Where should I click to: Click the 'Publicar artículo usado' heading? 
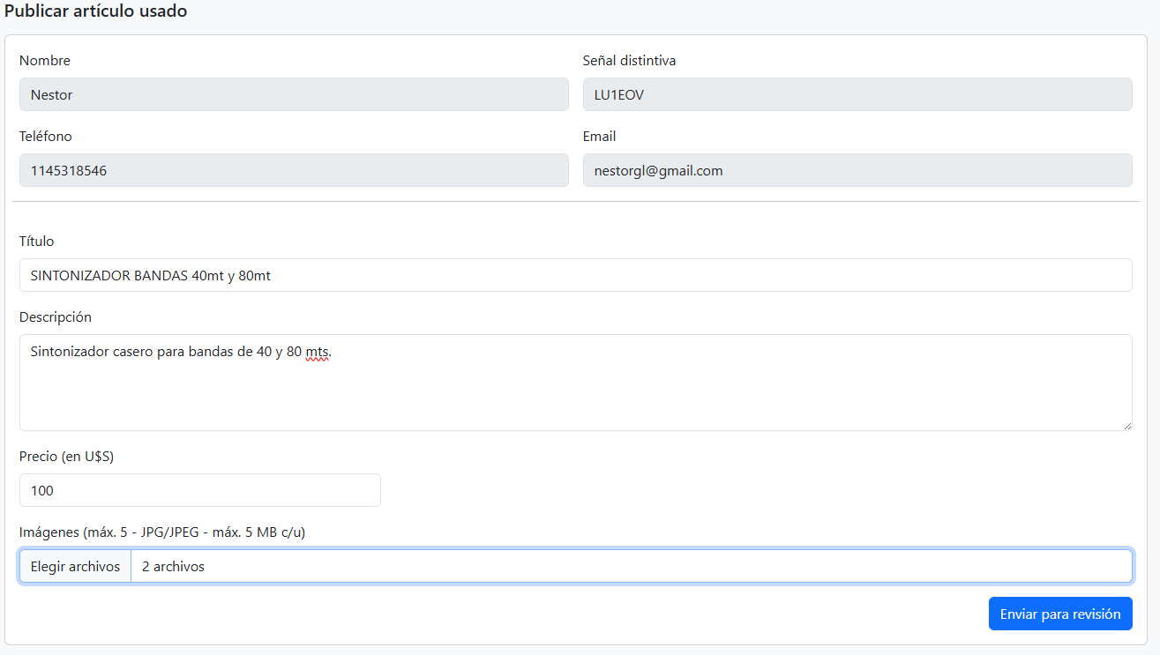(95, 12)
